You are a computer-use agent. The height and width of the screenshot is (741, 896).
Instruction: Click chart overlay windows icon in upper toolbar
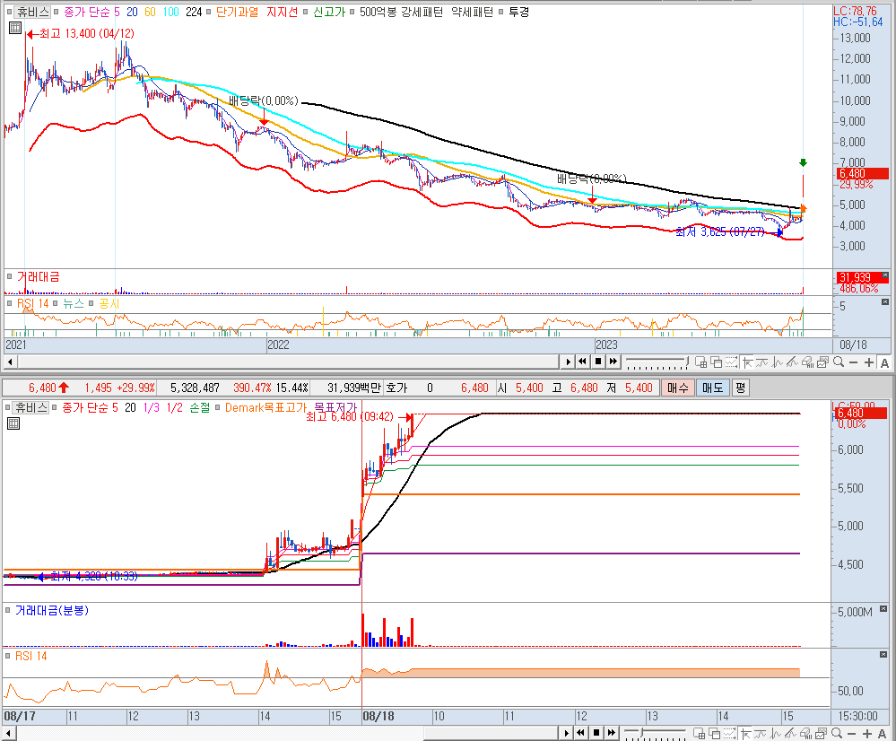pyautogui.click(x=716, y=362)
